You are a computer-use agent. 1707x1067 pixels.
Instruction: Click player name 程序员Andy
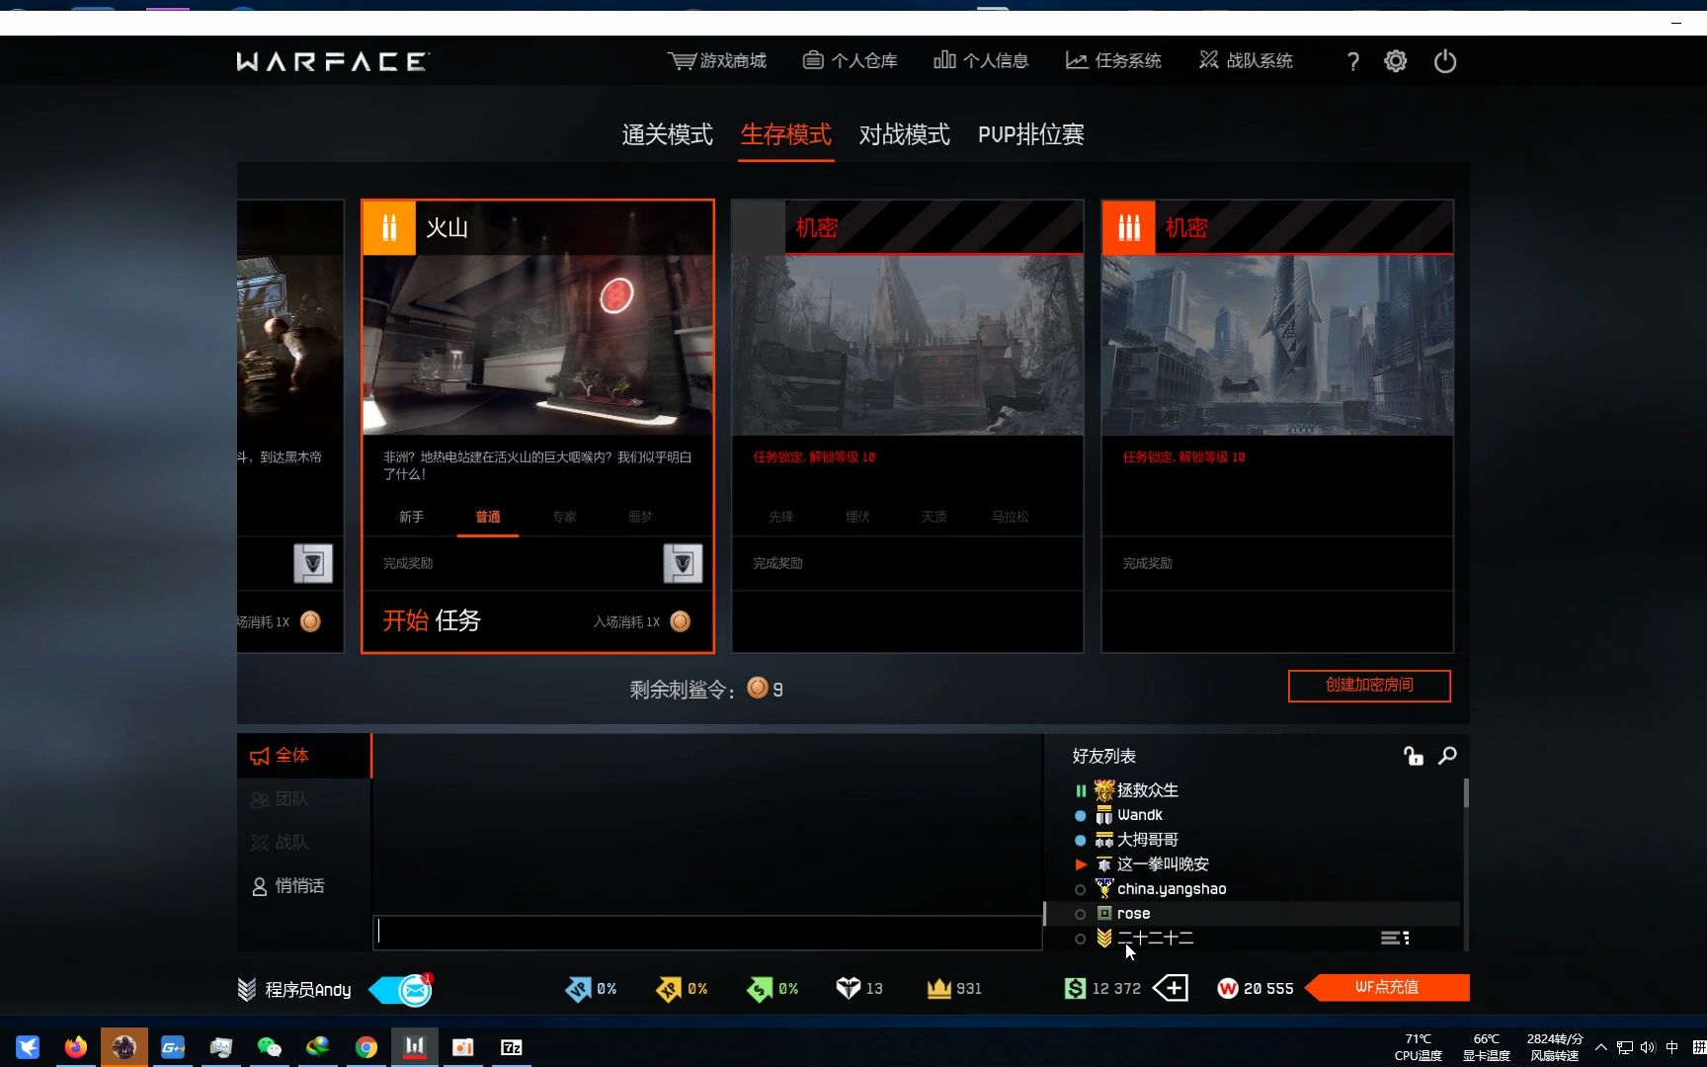point(307,990)
